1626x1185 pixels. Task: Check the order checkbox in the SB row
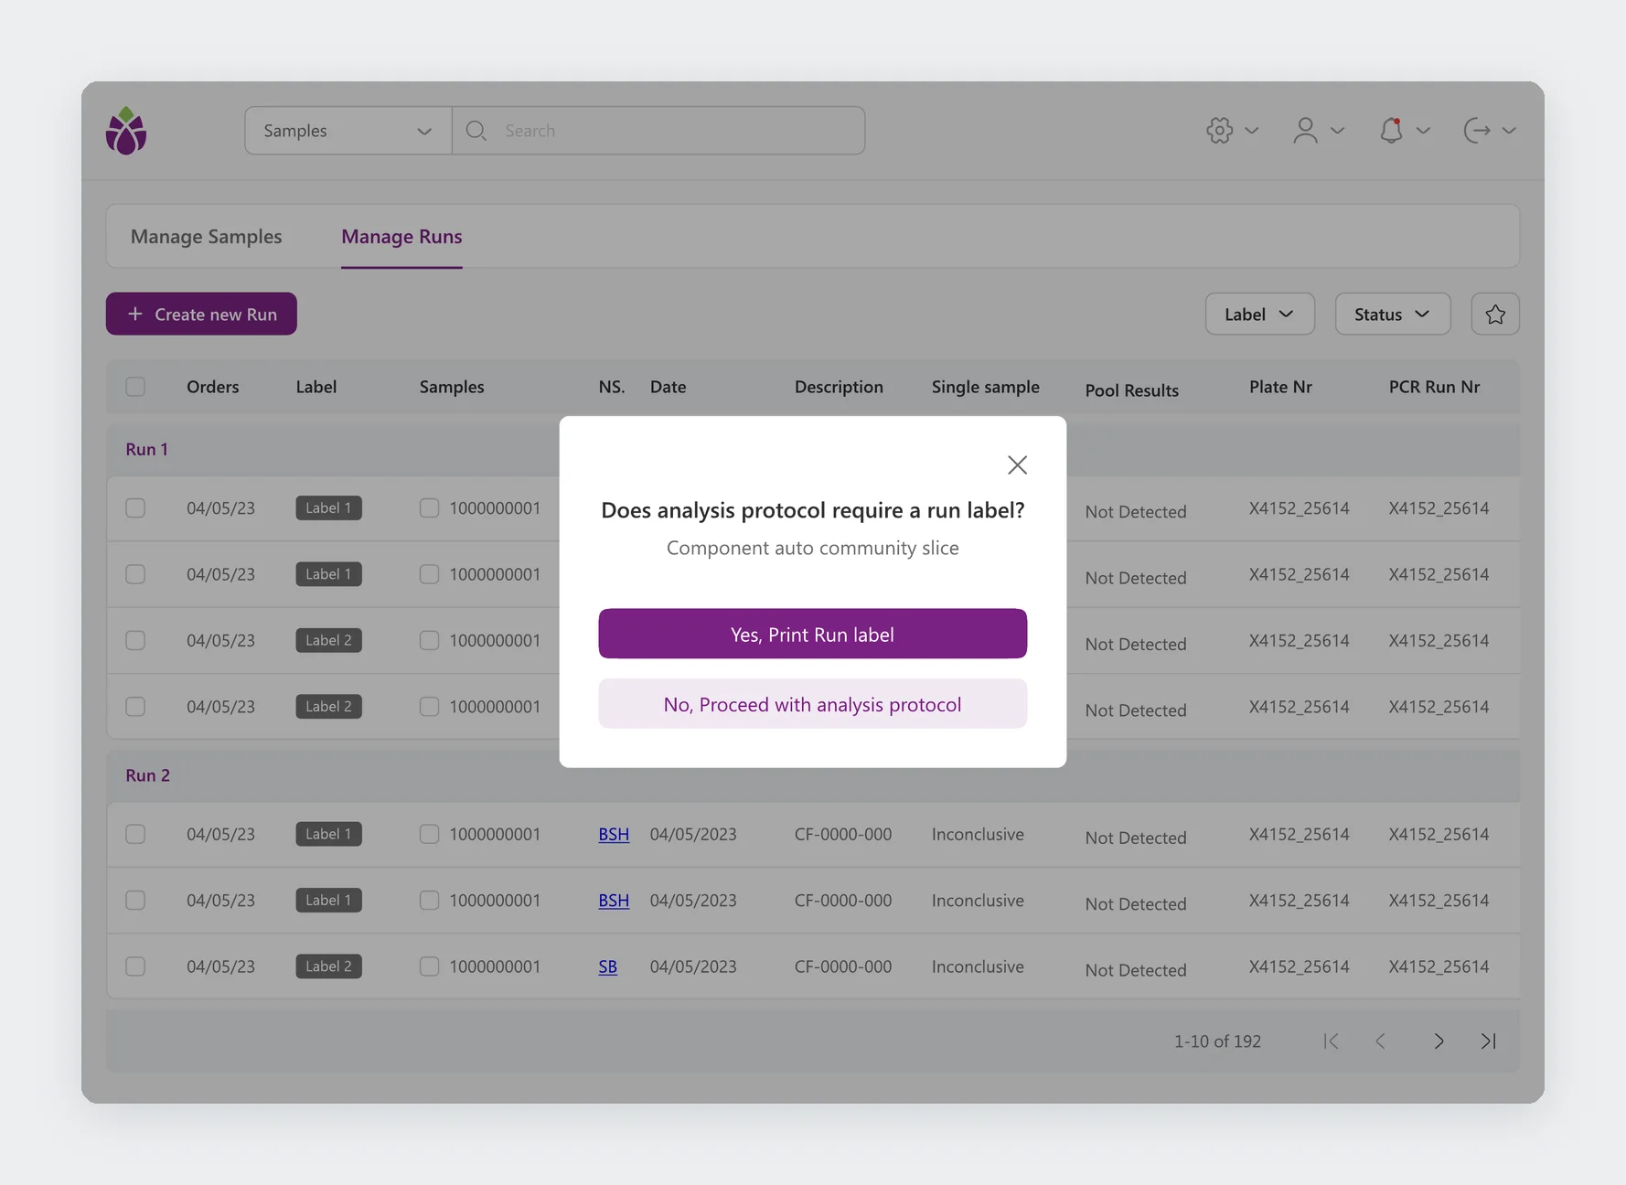[x=135, y=966]
